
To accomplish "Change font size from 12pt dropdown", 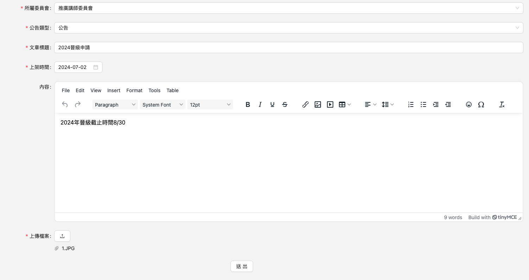I will 210,105.
